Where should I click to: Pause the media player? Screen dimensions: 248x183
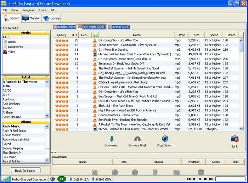point(200,179)
